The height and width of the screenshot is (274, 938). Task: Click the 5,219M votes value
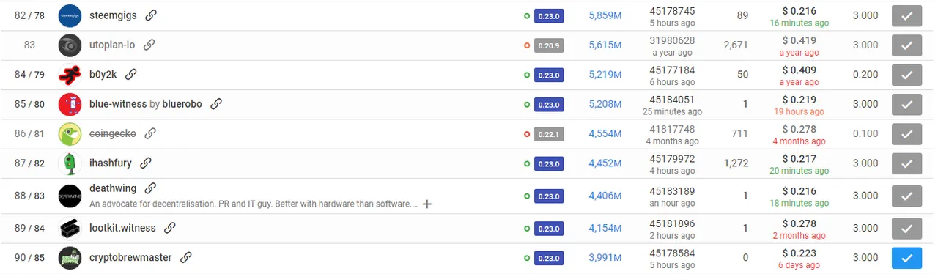pyautogui.click(x=605, y=74)
